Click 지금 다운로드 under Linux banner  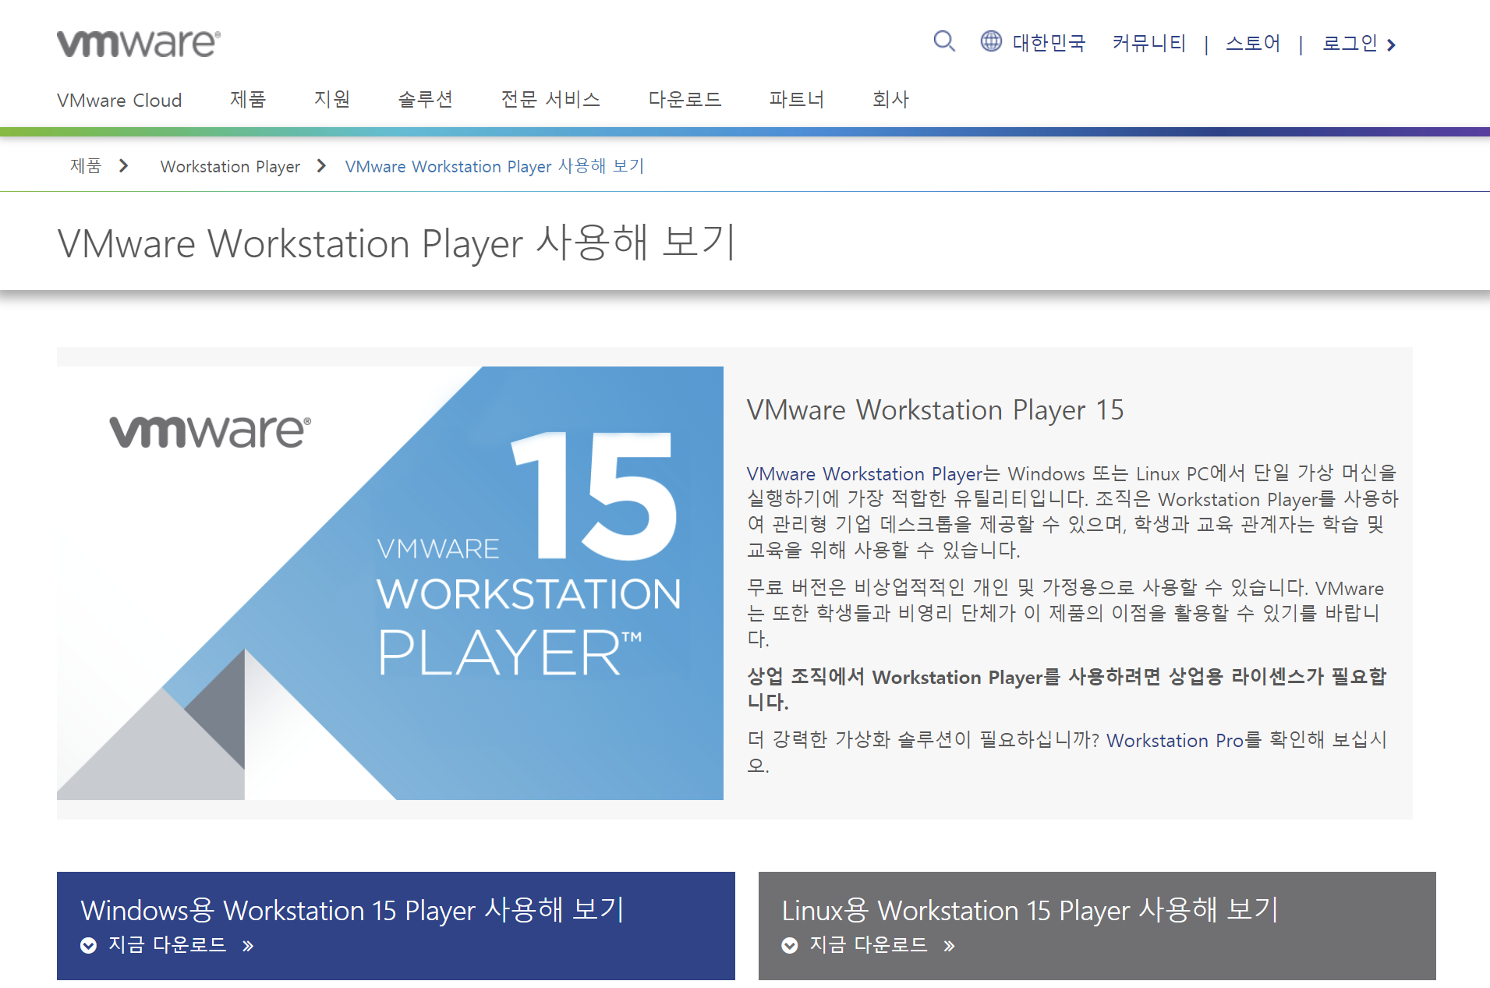[869, 945]
